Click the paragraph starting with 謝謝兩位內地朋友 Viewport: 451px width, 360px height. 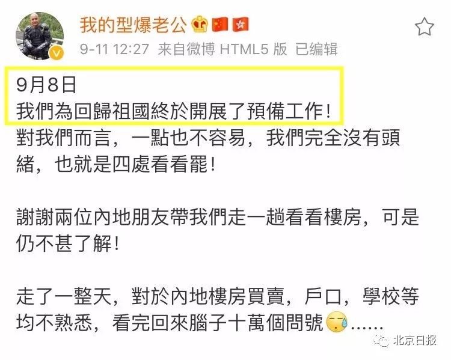click(218, 230)
